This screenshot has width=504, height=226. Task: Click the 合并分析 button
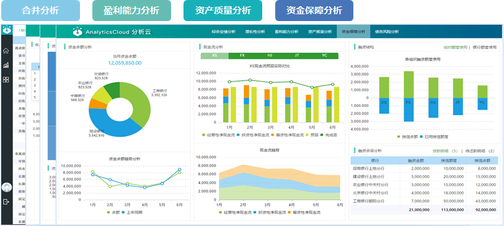point(40,11)
